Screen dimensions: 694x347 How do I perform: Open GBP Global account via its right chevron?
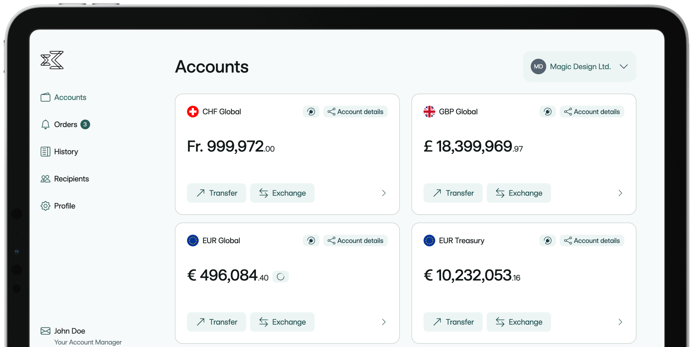pos(620,193)
